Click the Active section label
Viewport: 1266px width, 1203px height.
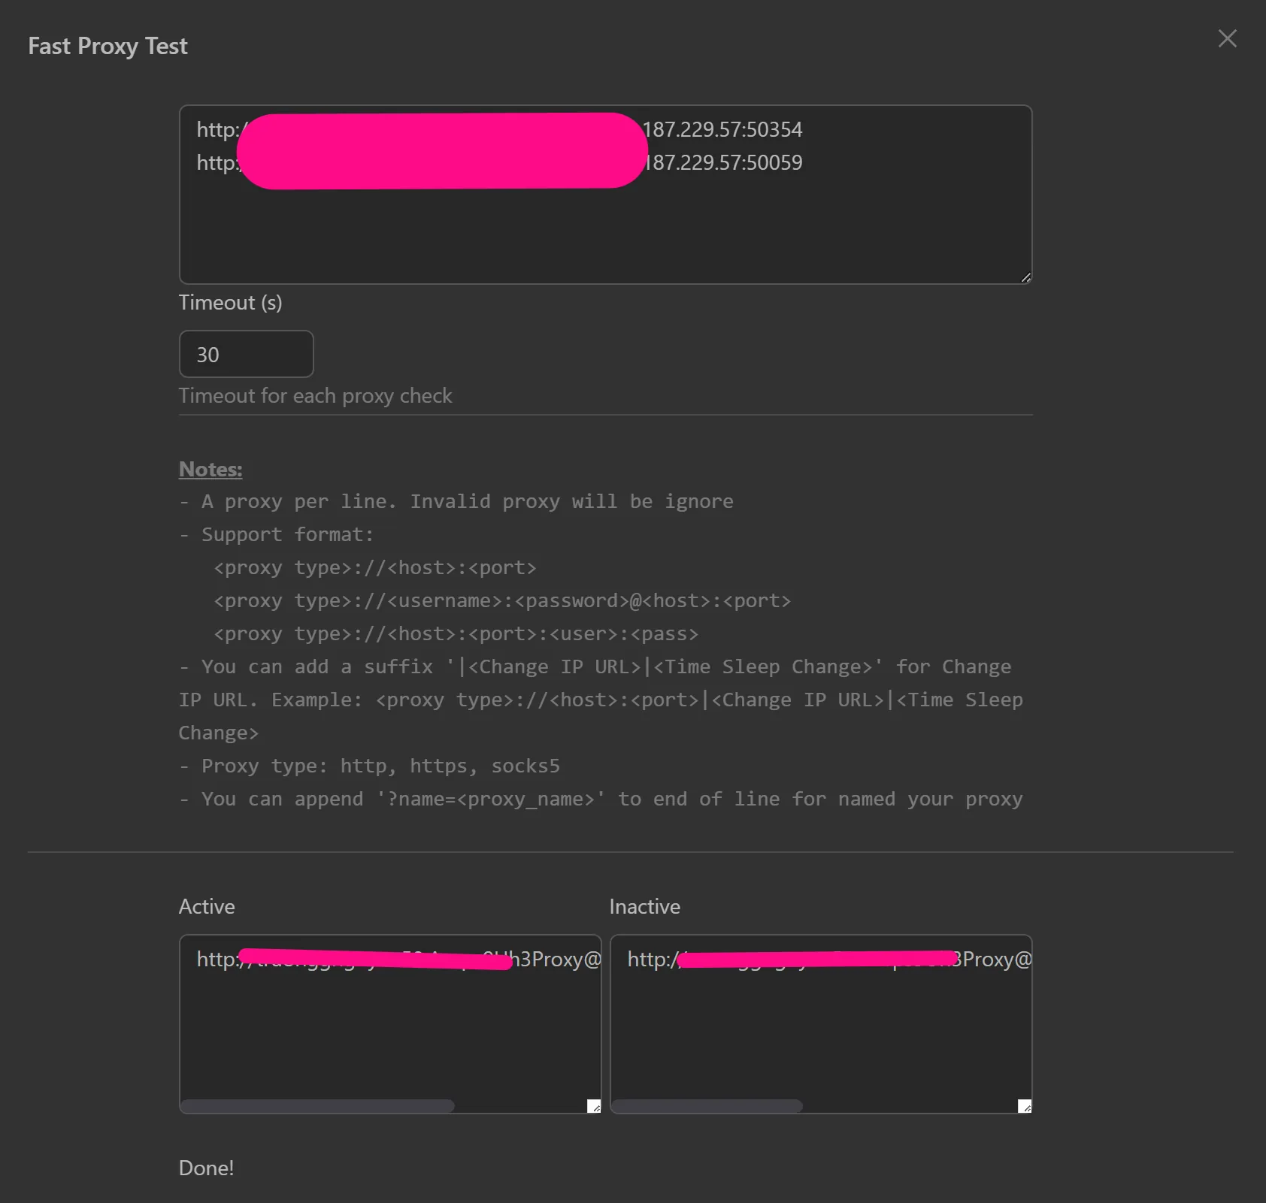[x=206, y=906]
